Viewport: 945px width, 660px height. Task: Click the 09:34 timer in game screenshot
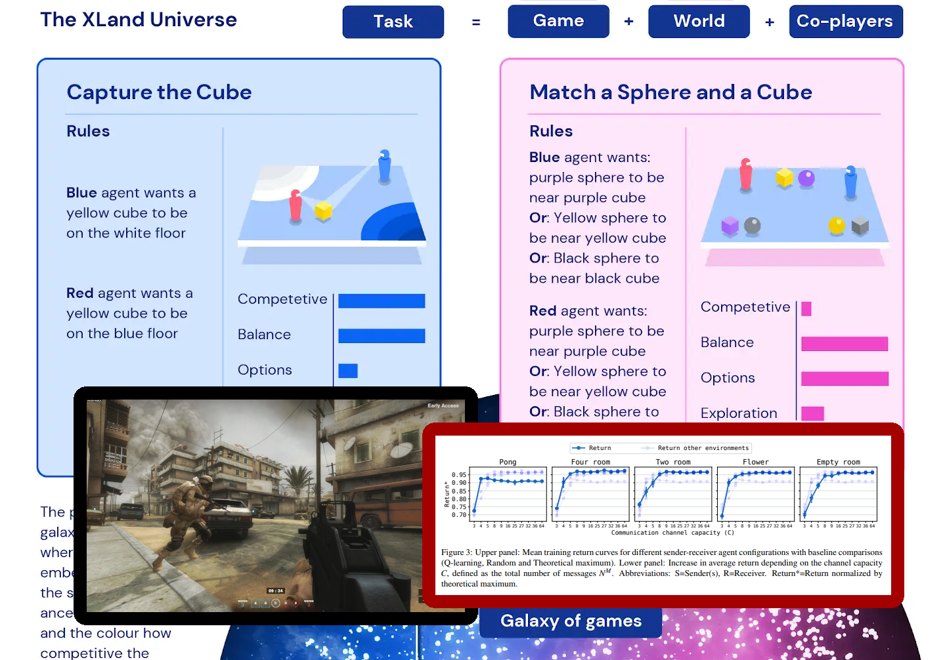(276, 591)
